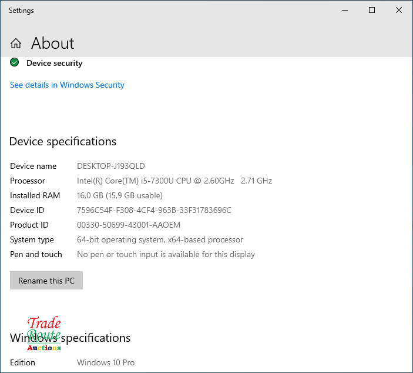The width and height of the screenshot is (413, 373).
Task: Select Product ID value 00330-50699-43001-AAOEM
Action: 129,225
